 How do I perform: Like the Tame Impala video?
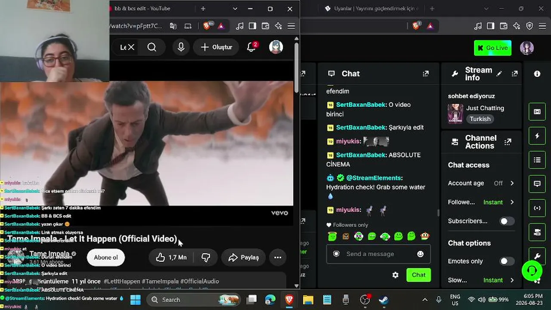pyautogui.click(x=171, y=257)
